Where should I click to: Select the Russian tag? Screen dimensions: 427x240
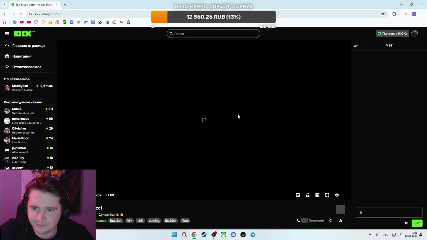116,221
